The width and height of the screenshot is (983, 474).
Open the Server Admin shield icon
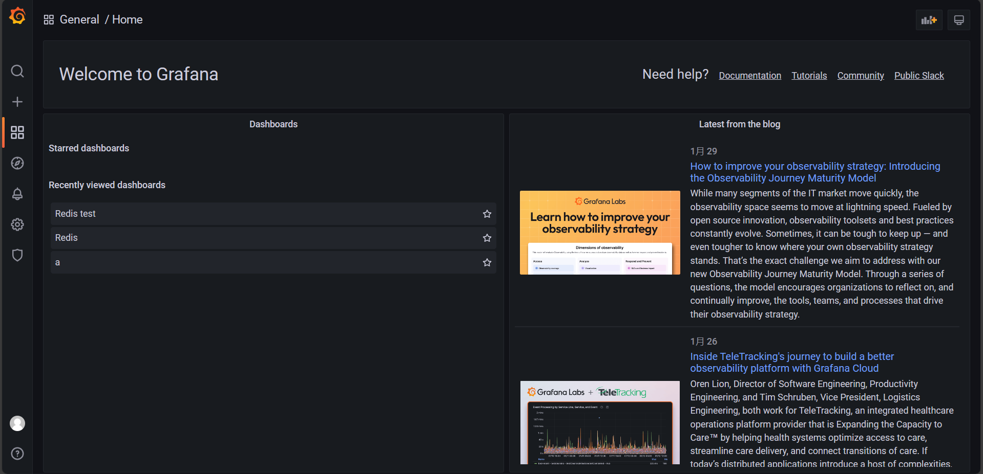17,255
